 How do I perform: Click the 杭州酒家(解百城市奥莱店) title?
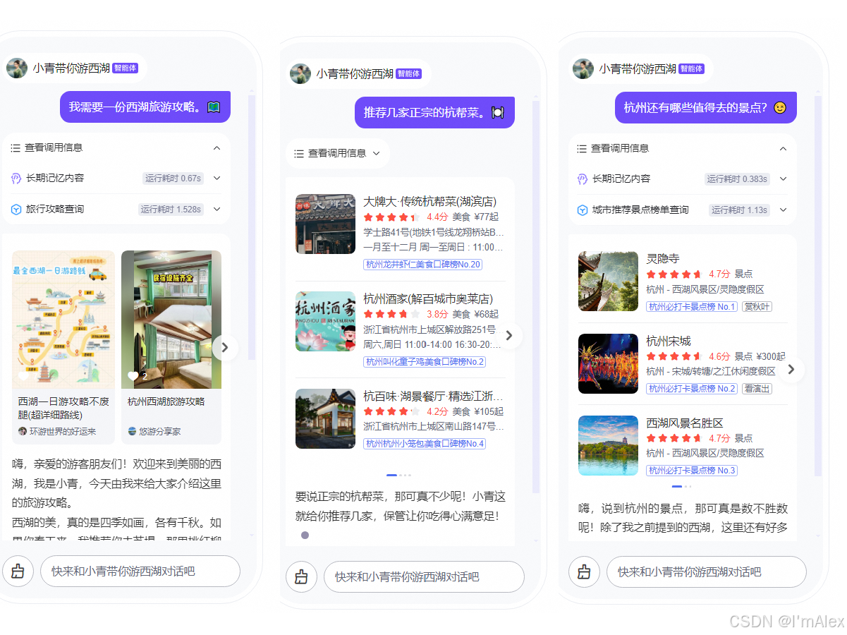coord(428,299)
